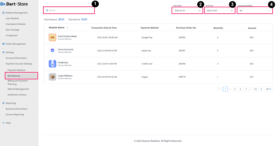Screen dimensions: 278x146
Task: Go to page 5
Action: 235,89
